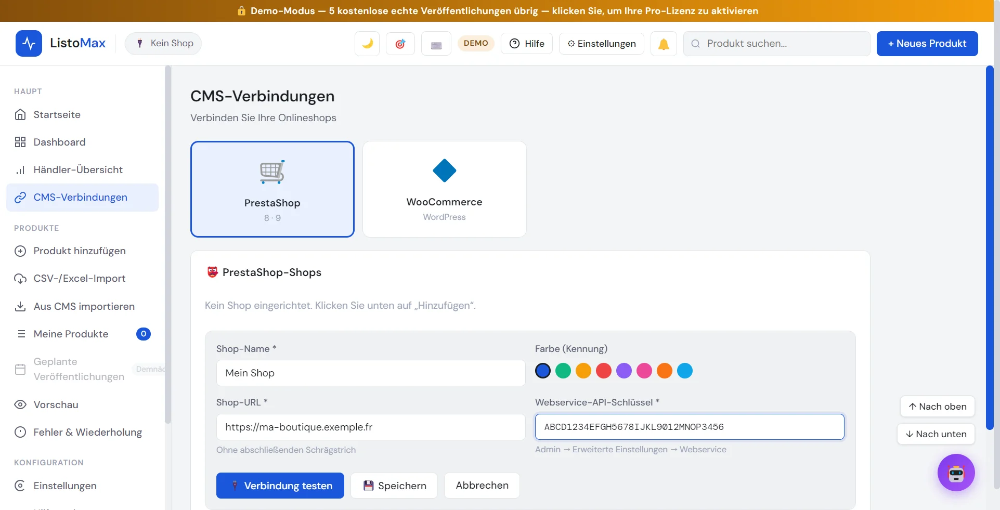
Task: Select CMS-Verbindungen sidebar item
Action: coord(82,198)
